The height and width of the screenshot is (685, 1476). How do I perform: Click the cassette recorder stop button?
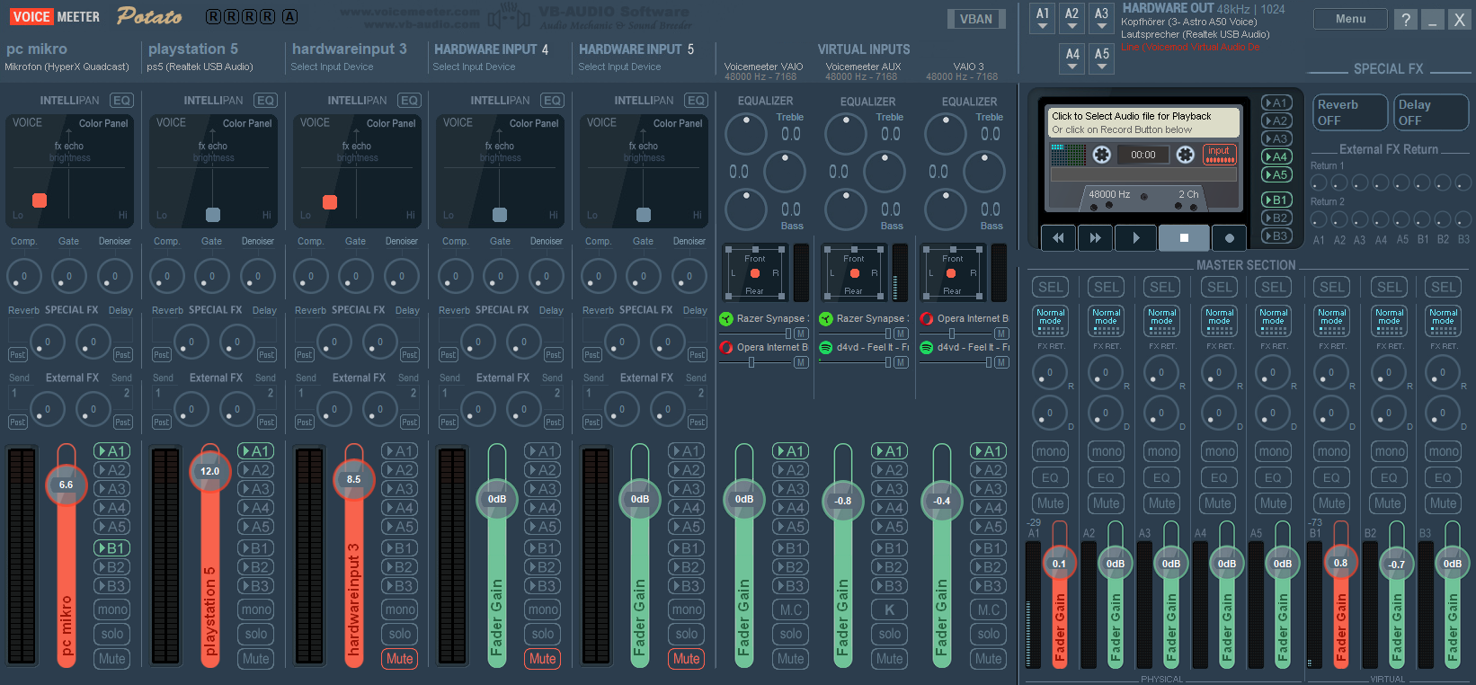coord(1184,238)
